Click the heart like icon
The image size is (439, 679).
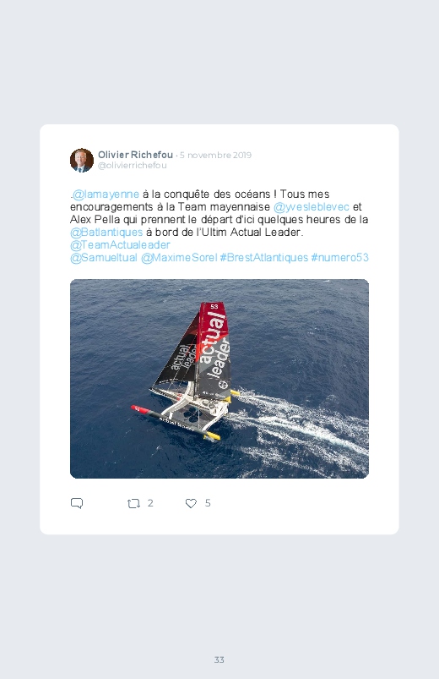click(191, 503)
